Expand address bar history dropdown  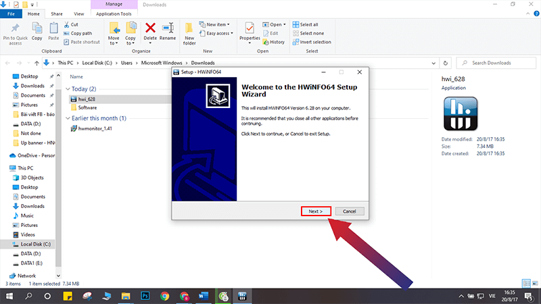coord(433,63)
